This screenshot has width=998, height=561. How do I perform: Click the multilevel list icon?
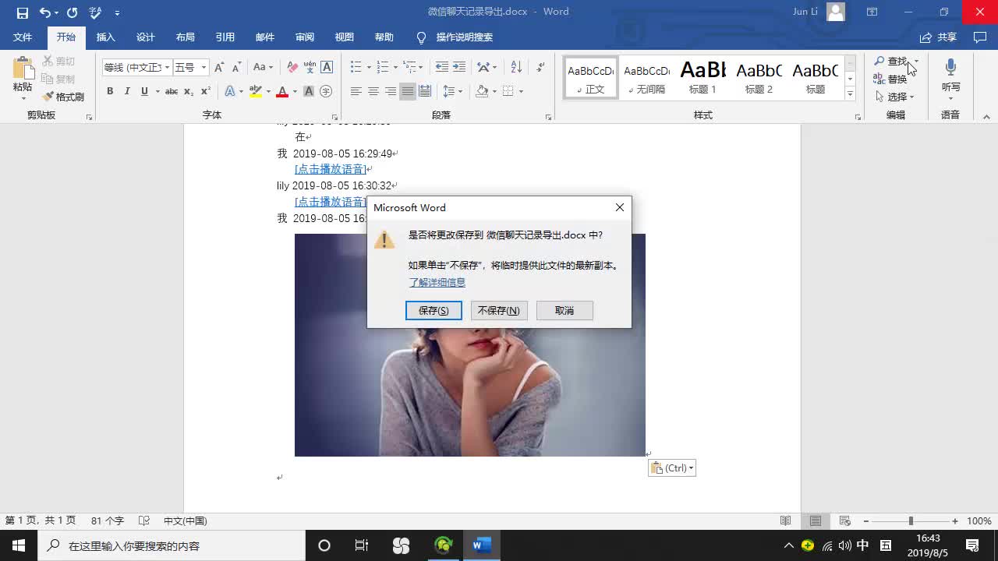click(x=409, y=67)
